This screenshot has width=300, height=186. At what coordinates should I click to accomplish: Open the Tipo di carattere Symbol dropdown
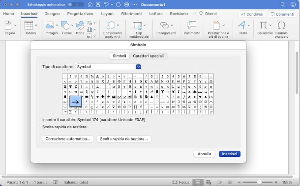tap(138, 67)
